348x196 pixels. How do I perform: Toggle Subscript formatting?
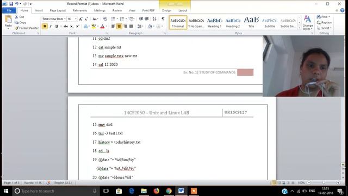[x=72, y=27]
